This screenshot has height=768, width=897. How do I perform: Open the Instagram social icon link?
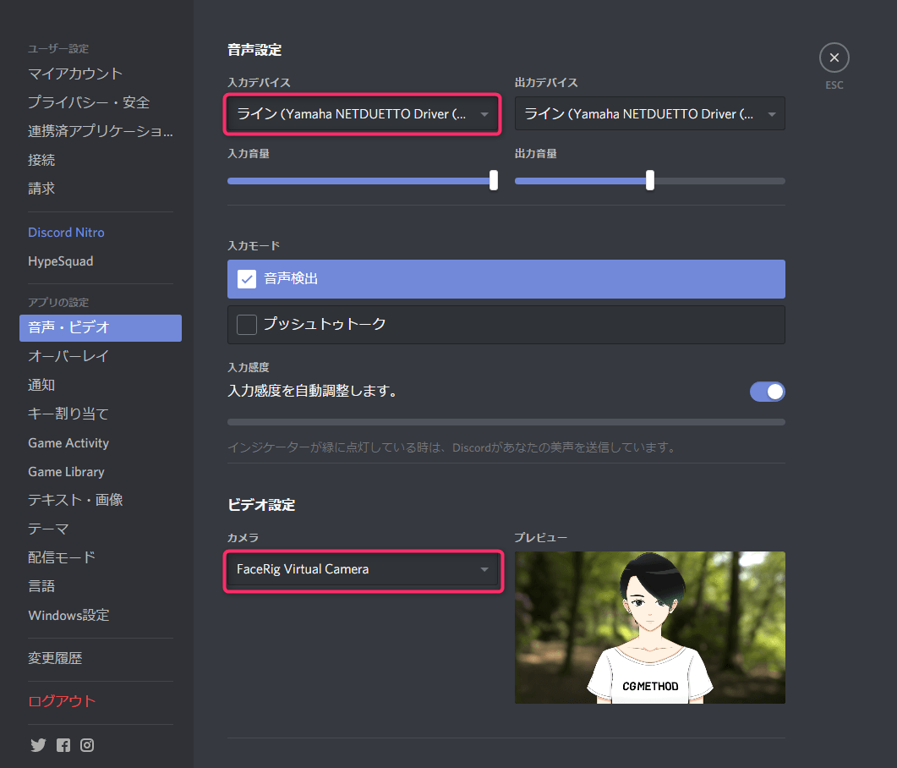(x=87, y=745)
